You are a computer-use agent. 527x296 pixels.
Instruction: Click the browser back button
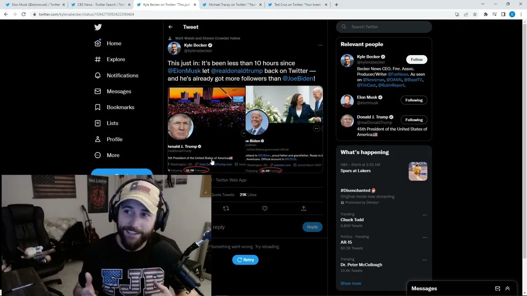[6, 14]
